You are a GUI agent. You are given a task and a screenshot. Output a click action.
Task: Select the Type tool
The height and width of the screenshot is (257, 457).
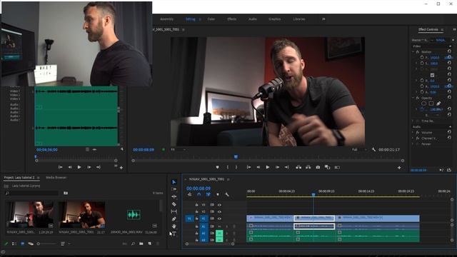pos(174,233)
